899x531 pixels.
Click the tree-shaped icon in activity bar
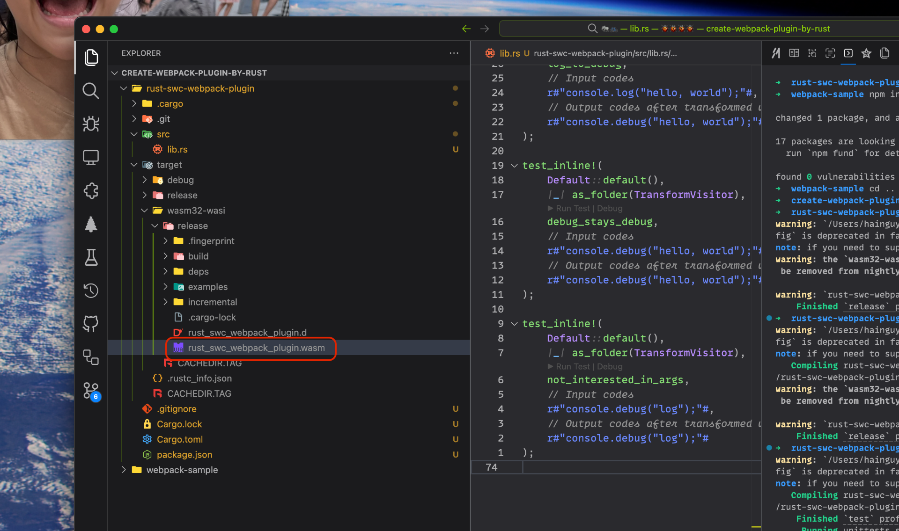click(x=91, y=224)
